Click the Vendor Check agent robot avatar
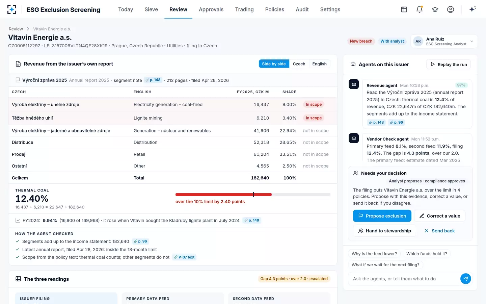Screen dimensions: 486x304 [354, 138]
